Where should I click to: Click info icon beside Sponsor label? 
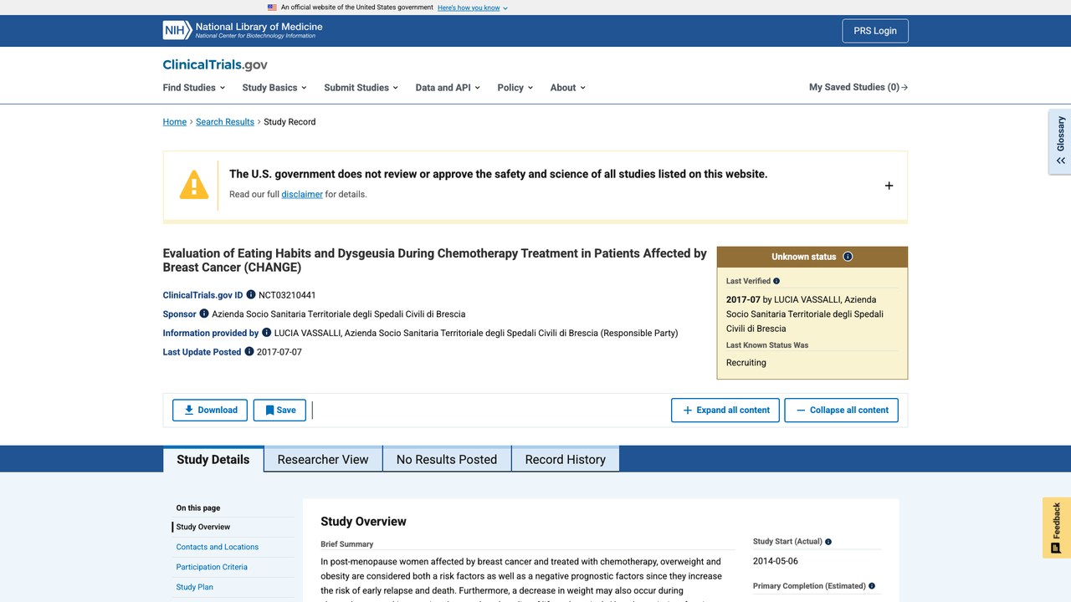click(204, 314)
